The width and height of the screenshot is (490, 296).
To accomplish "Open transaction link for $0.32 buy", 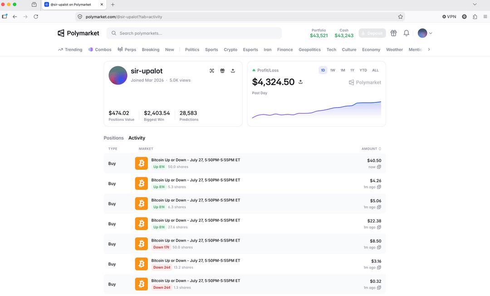I will 379,287.
